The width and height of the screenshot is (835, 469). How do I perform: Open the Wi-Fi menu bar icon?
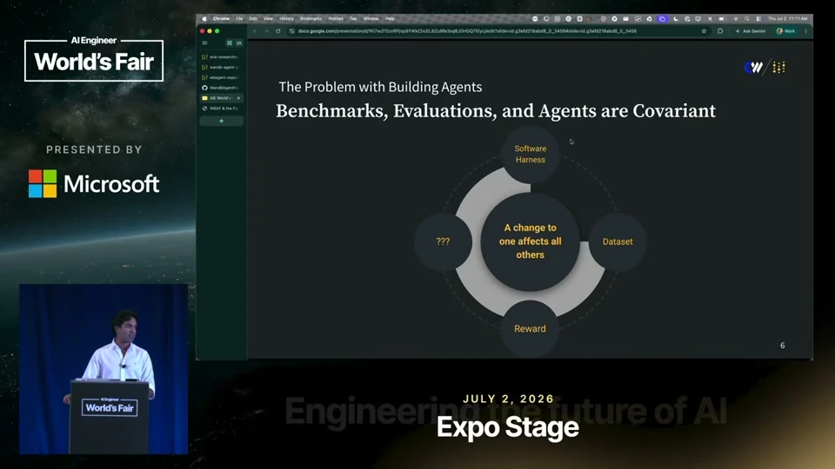(736, 18)
